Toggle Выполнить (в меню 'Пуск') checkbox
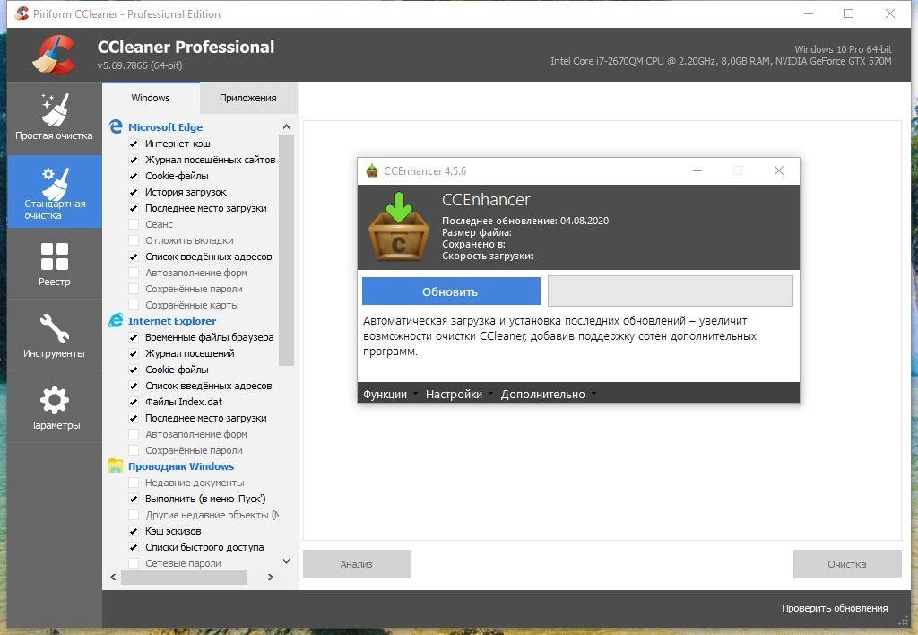This screenshot has height=635, width=918. point(134,499)
